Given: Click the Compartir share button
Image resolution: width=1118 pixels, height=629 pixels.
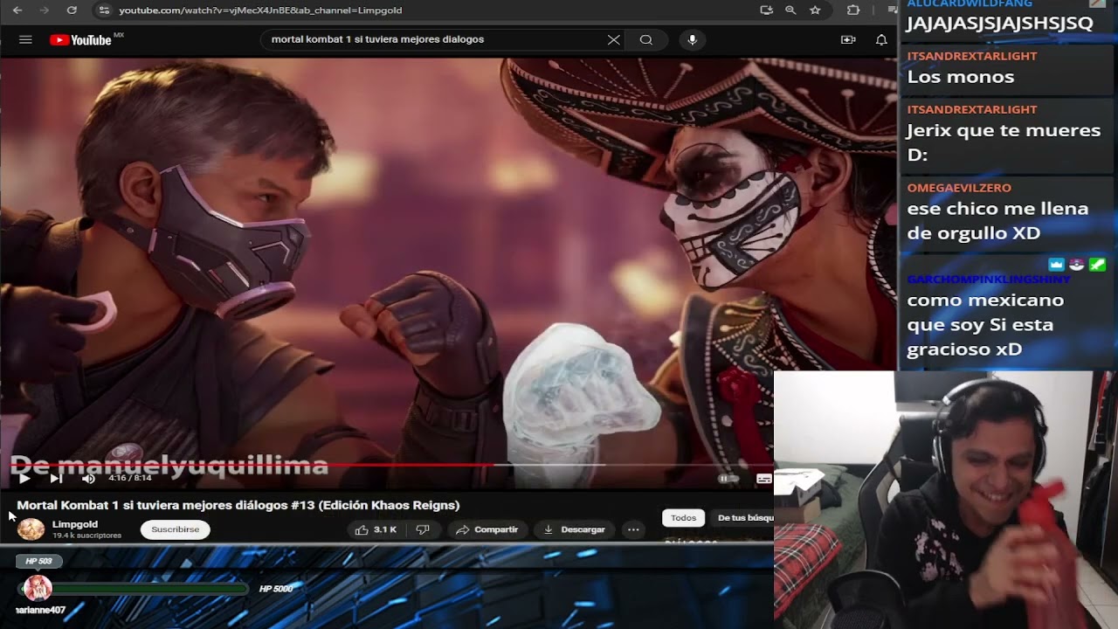Looking at the screenshot, I should click(487, 529).
